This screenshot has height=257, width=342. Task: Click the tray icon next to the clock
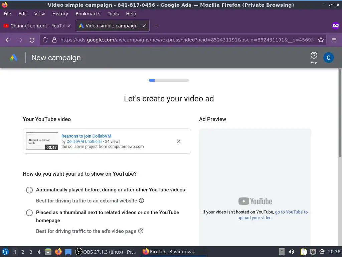pos(322,252)
